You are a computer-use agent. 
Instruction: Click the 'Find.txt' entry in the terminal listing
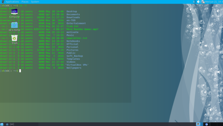coord(73,26)
